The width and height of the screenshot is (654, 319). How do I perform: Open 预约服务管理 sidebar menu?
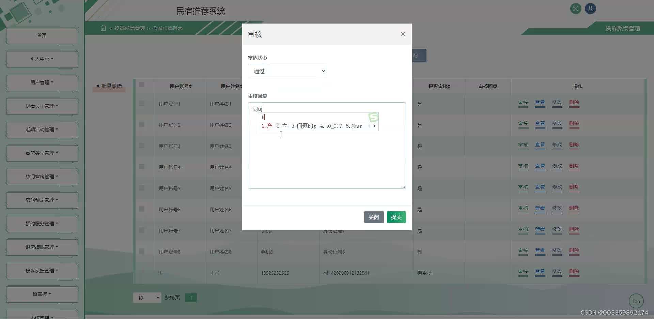point(42,224)
